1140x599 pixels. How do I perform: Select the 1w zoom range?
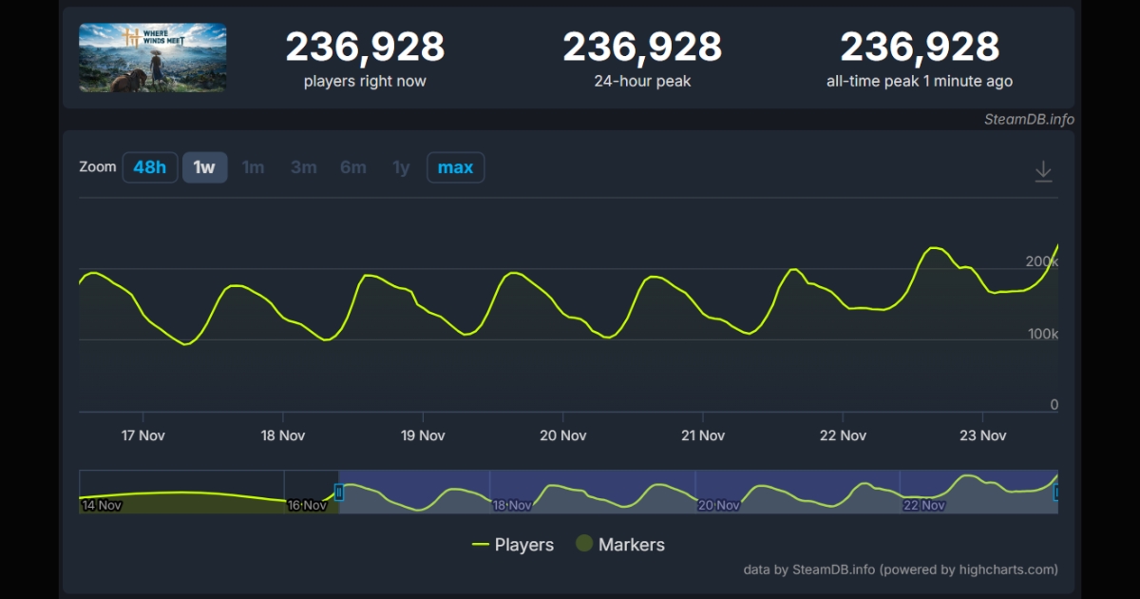coord(204,167)
